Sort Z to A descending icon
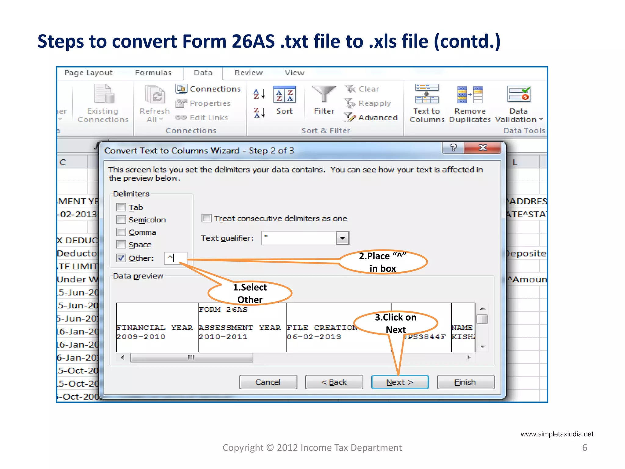This screenshot has height=469, width=625. coord(259,112)
